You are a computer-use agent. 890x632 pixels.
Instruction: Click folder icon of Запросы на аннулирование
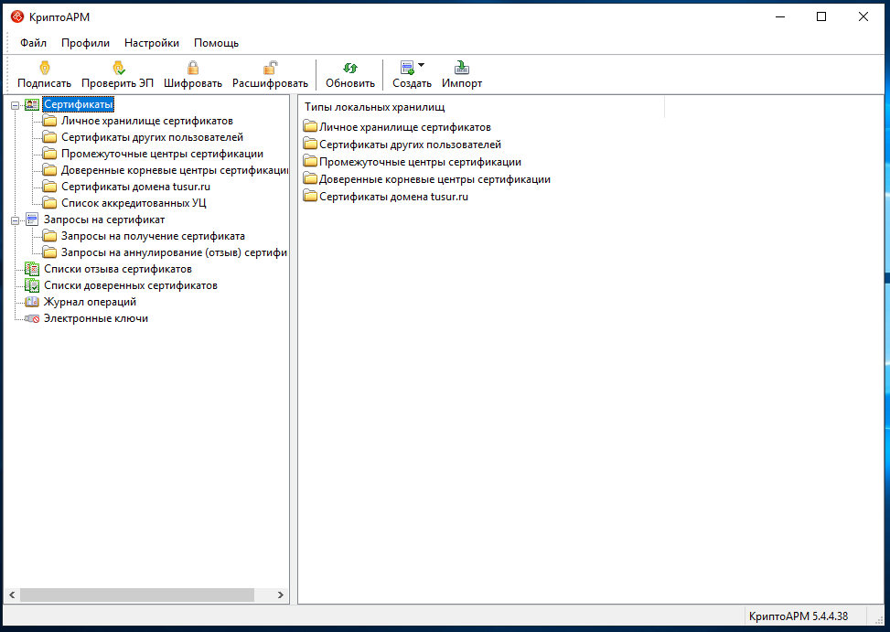(x=50, y=252)
